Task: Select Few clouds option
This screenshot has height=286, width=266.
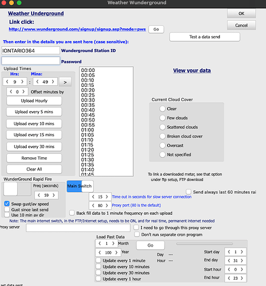Action: 162,118
